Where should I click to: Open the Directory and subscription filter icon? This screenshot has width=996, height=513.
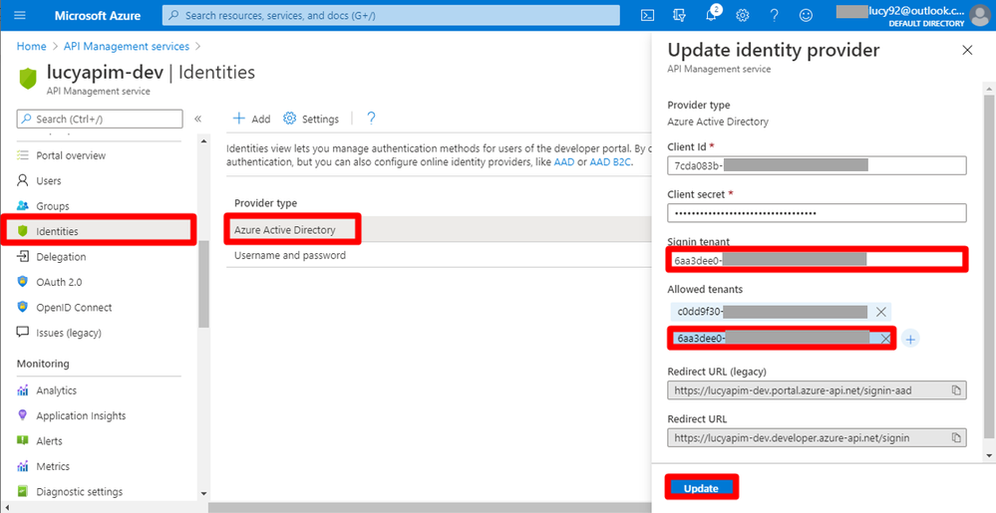pyautogui.click(x=679, y=15)
